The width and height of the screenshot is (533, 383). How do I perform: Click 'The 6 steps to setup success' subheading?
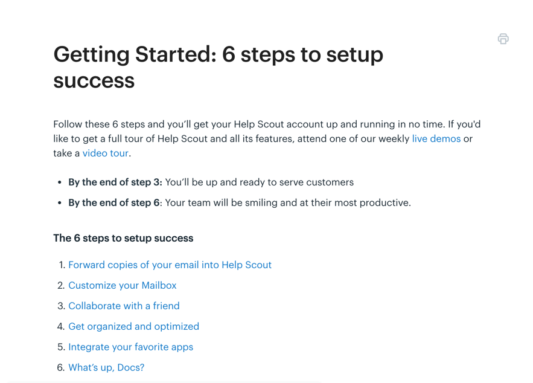(x=123, y=238)
